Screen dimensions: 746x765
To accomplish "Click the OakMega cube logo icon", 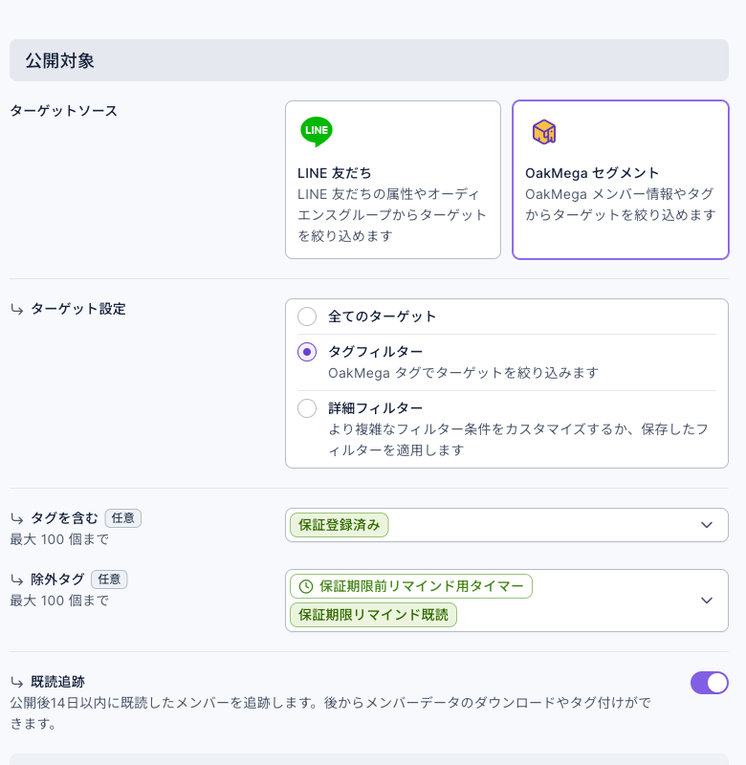I will click(544, 132).
